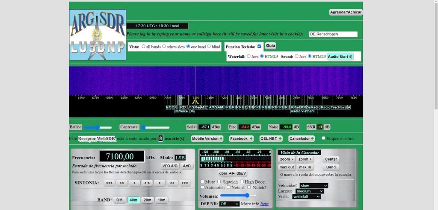Enable the High Boost checkbox
This screenshot has width=438, height=210.
coord(242,181)
